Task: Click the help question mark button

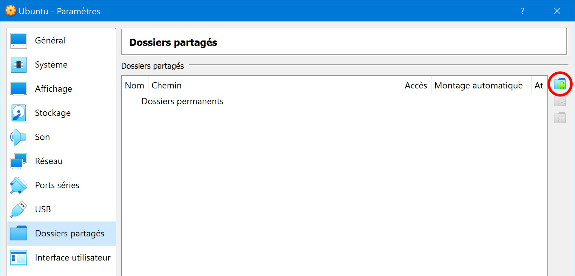Action: tap(523, 11)
